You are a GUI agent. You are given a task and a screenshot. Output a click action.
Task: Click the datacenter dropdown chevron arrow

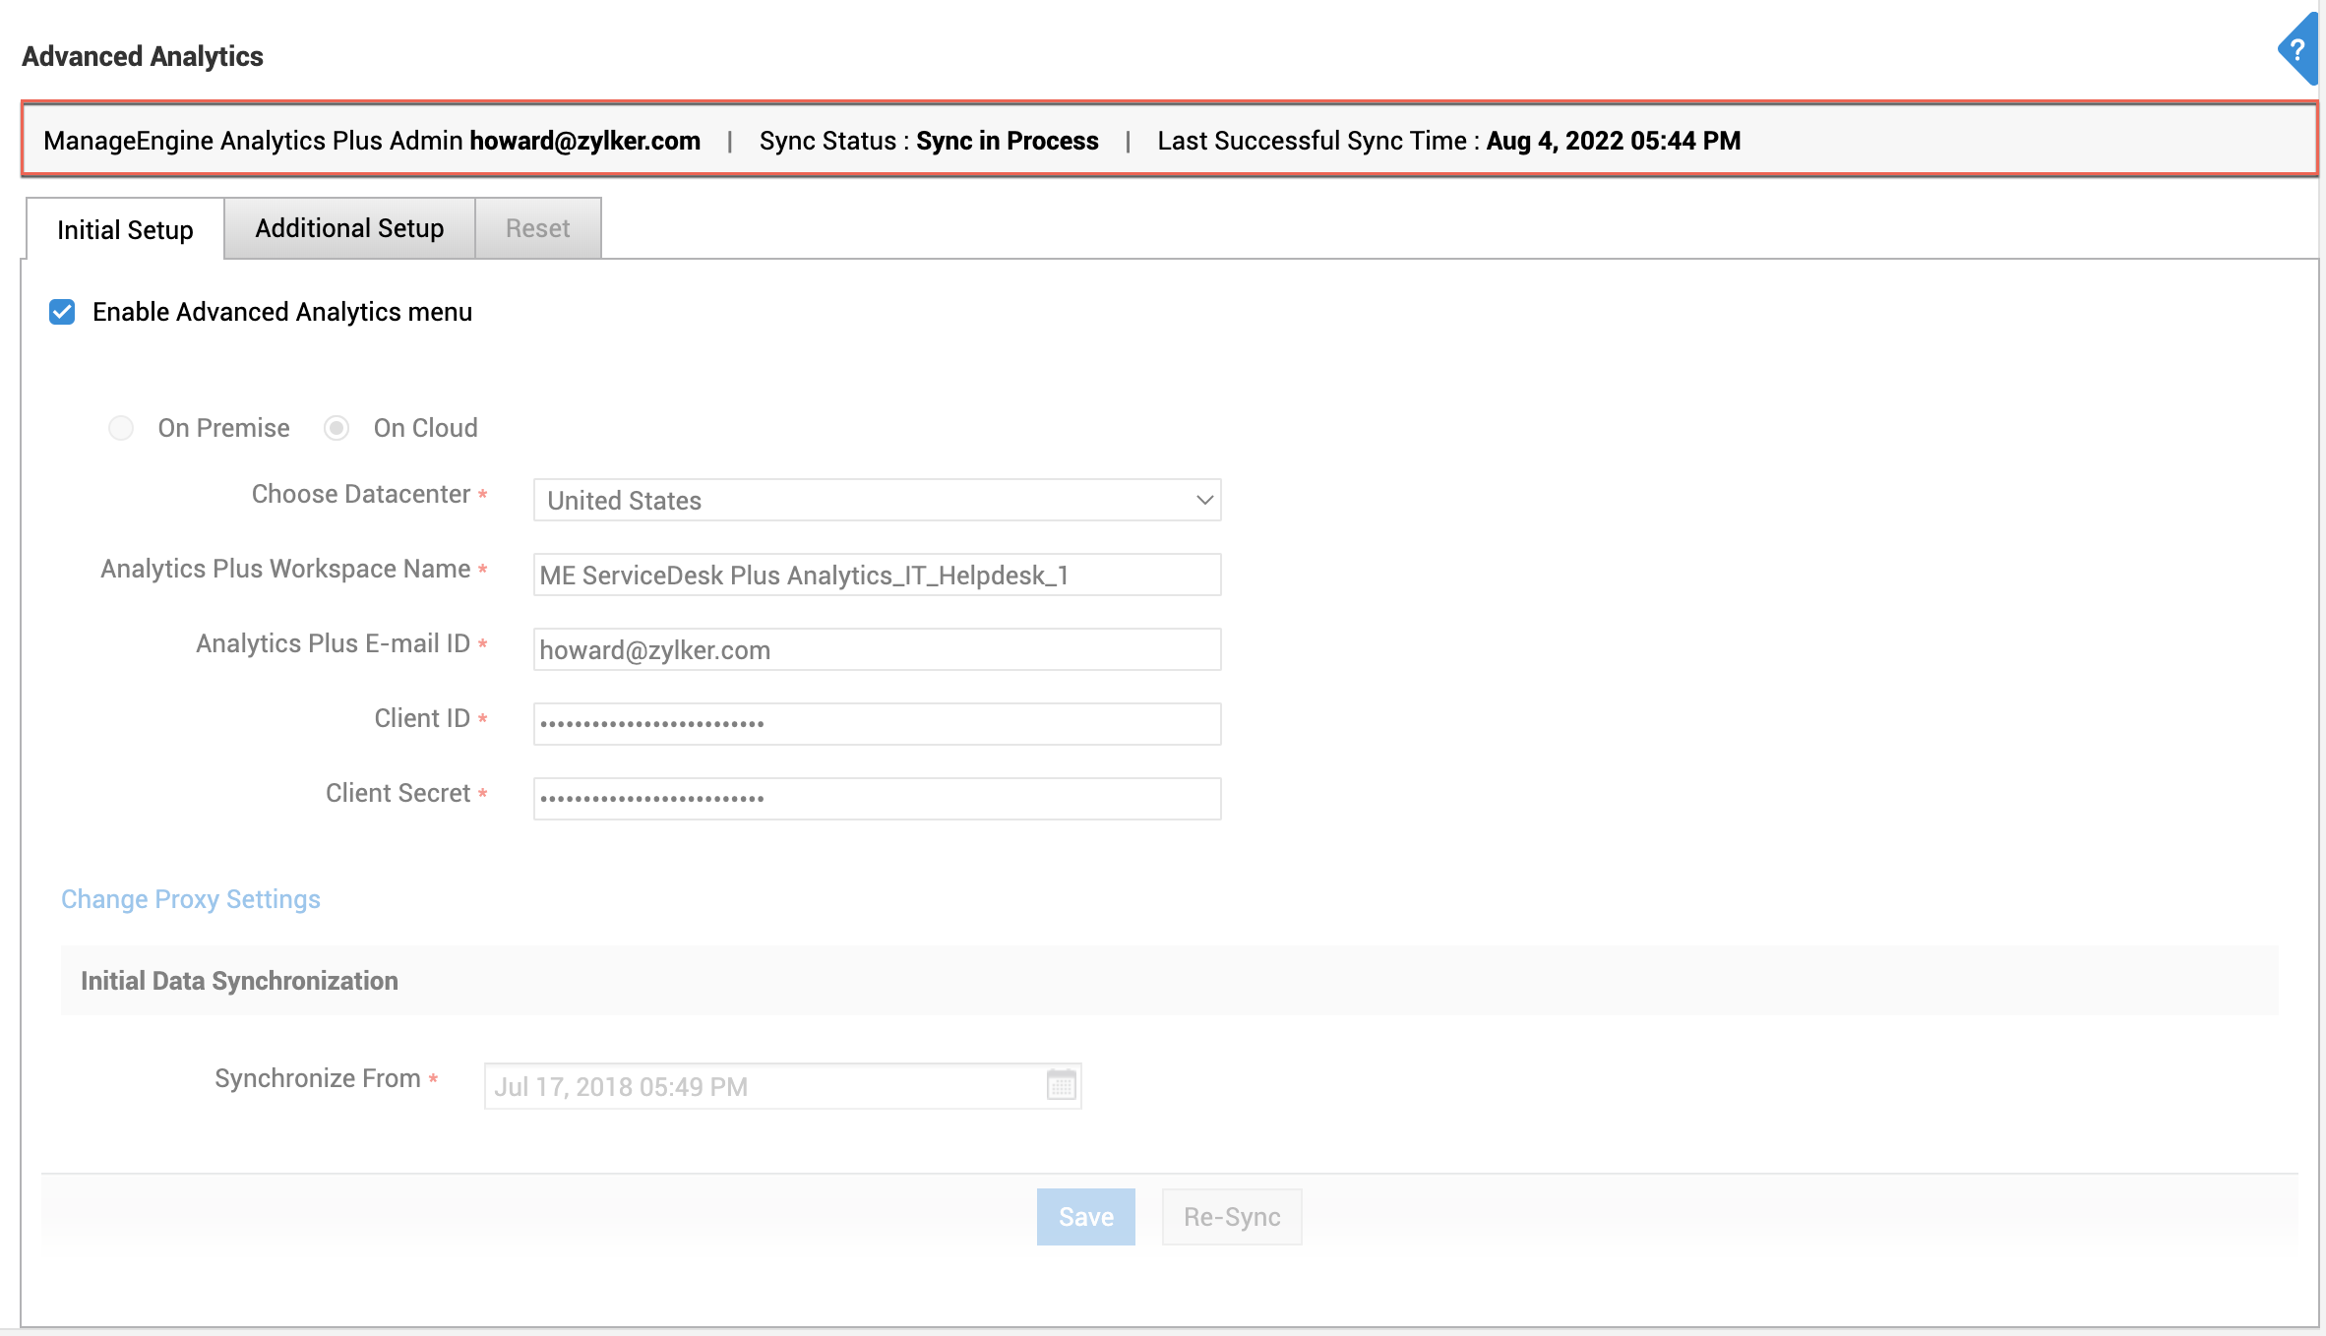[x=1204, y=500]
